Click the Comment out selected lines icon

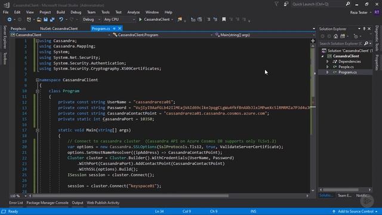click(x=208, y=20)
